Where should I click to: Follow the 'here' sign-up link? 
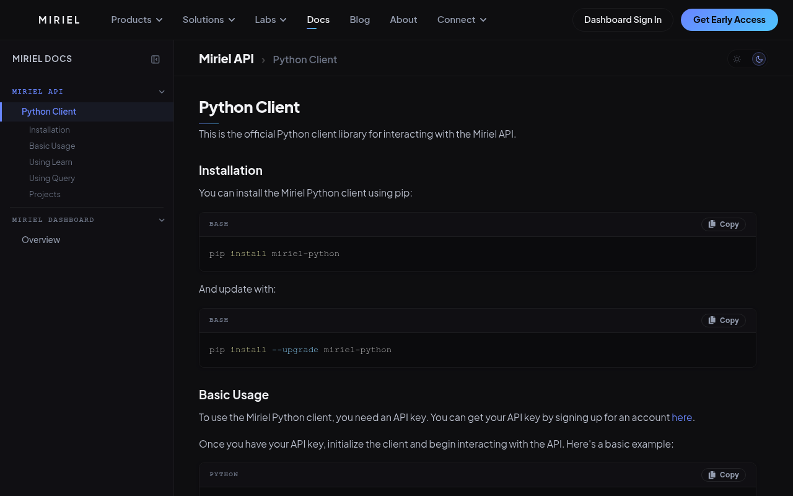pyautogui.click(x=681, y=417)
